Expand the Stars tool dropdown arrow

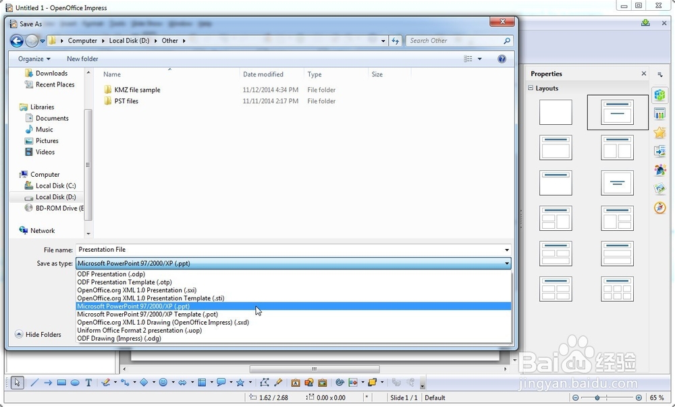click(250, 383)
